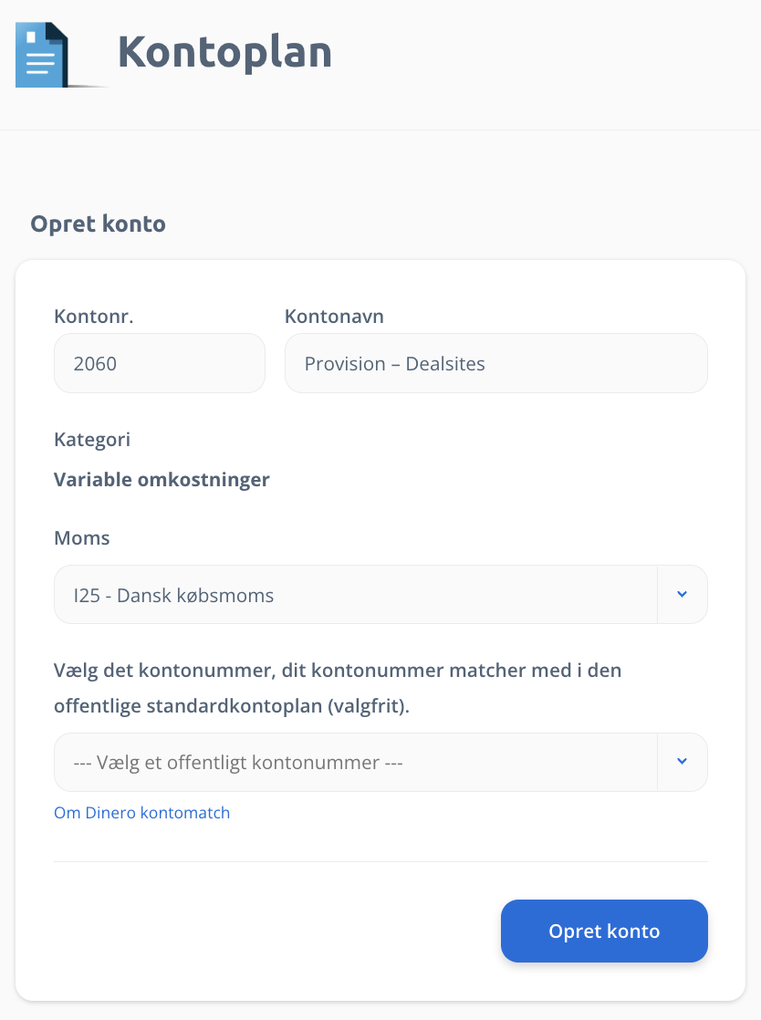Click the Kontonavn field label
Viewport: 761px width, 1020px height.
(x=334, y=317)
